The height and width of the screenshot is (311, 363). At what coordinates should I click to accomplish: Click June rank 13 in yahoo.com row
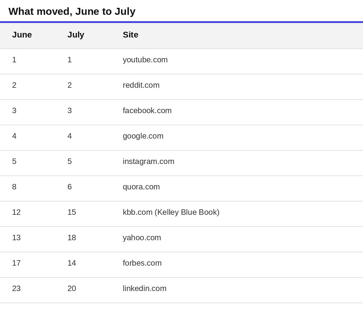[x=16, y=238]
